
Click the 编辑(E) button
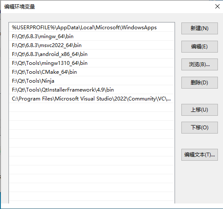(199, 47)
